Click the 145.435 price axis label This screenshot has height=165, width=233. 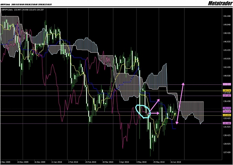[227, 50]
